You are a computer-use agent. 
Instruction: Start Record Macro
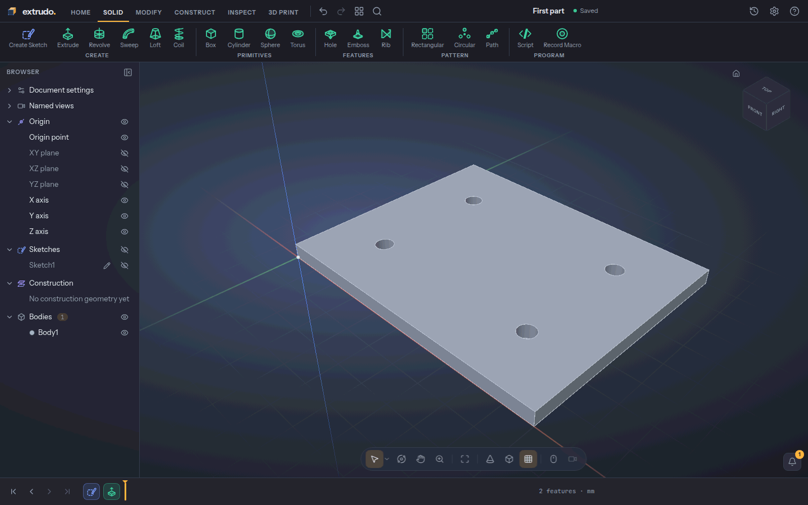[562, 38]
